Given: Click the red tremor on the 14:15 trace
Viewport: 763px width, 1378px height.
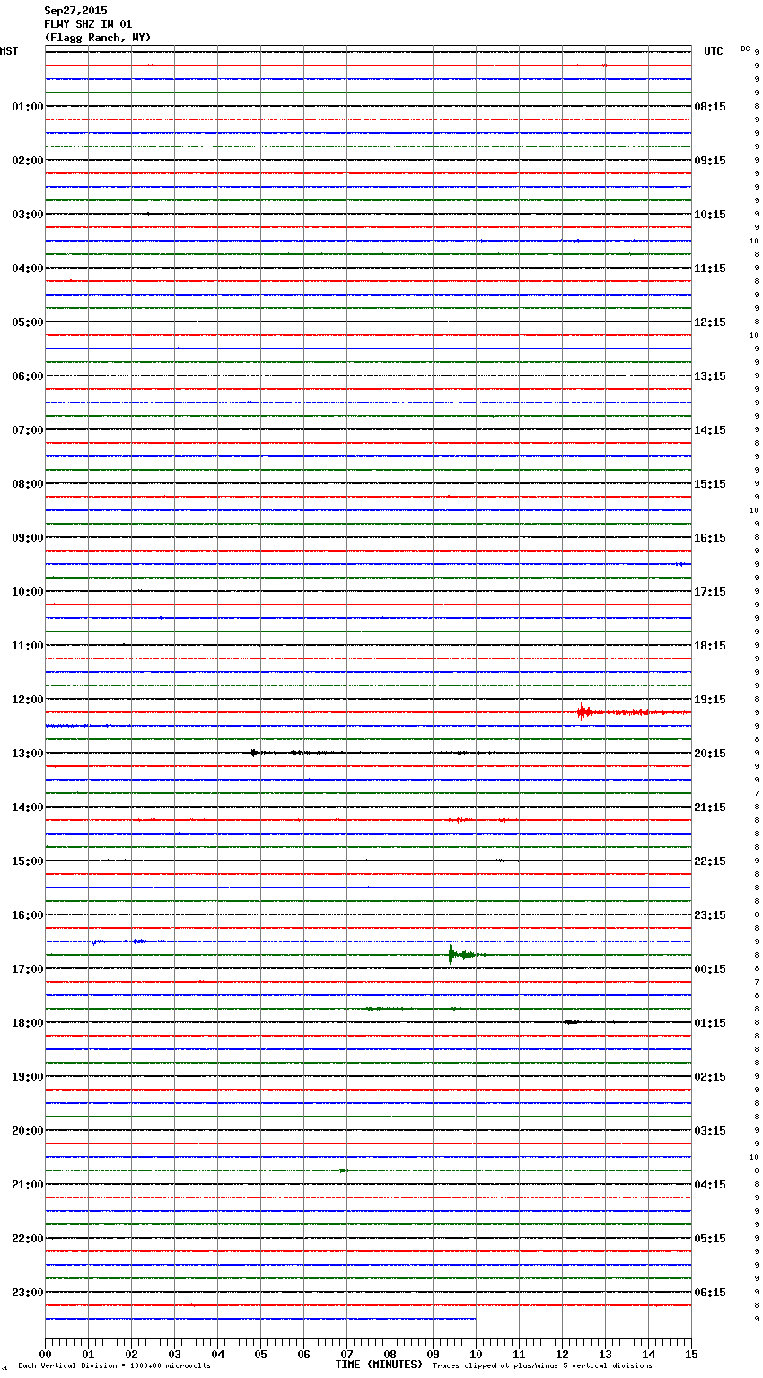Looking at the screenshot, I should coord(460,820).
